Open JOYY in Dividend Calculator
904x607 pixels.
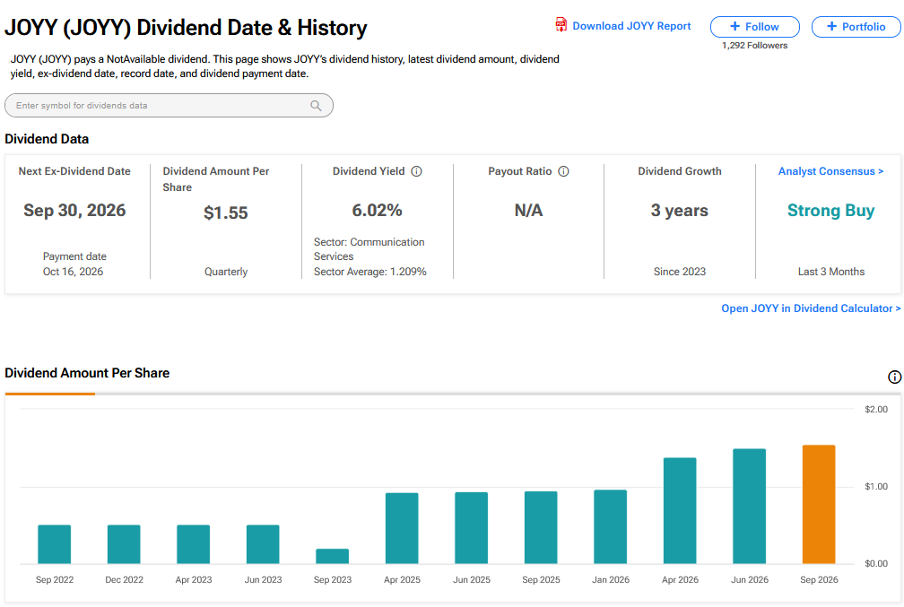(811, 308)
